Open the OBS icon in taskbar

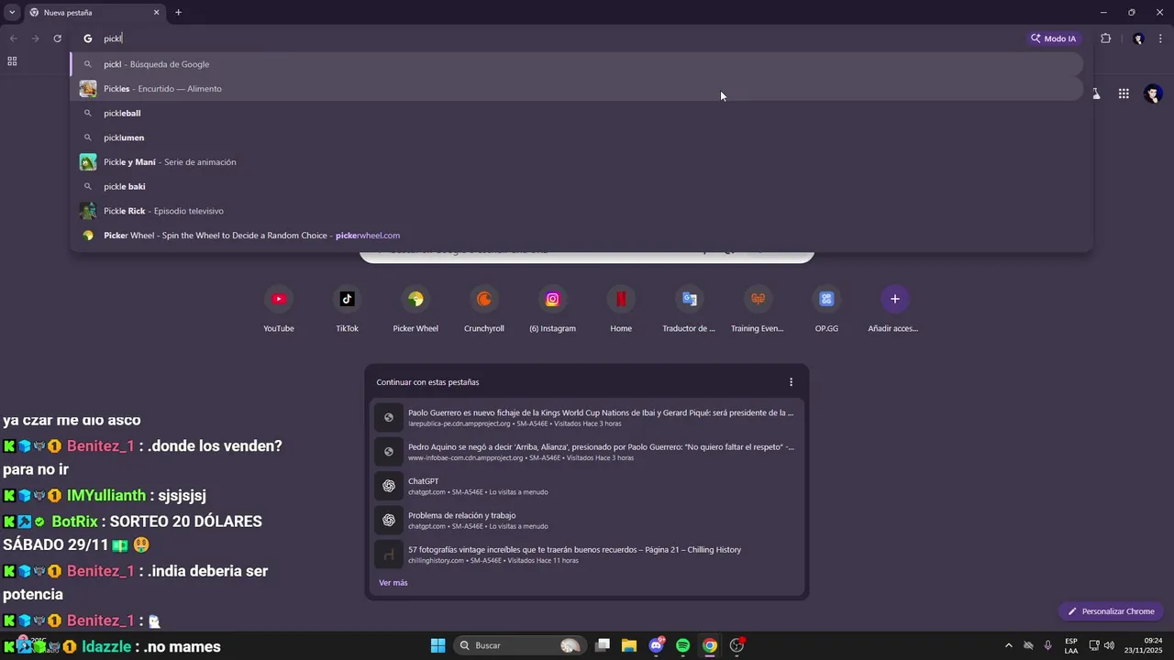coord(737,645)
